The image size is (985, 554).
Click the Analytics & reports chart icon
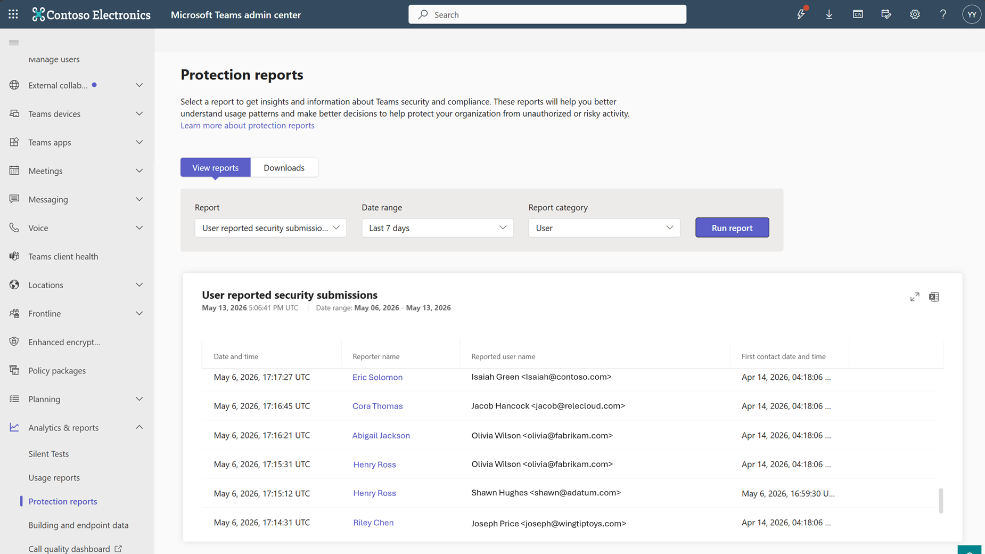pyautogui.click(x=14, y=427)
